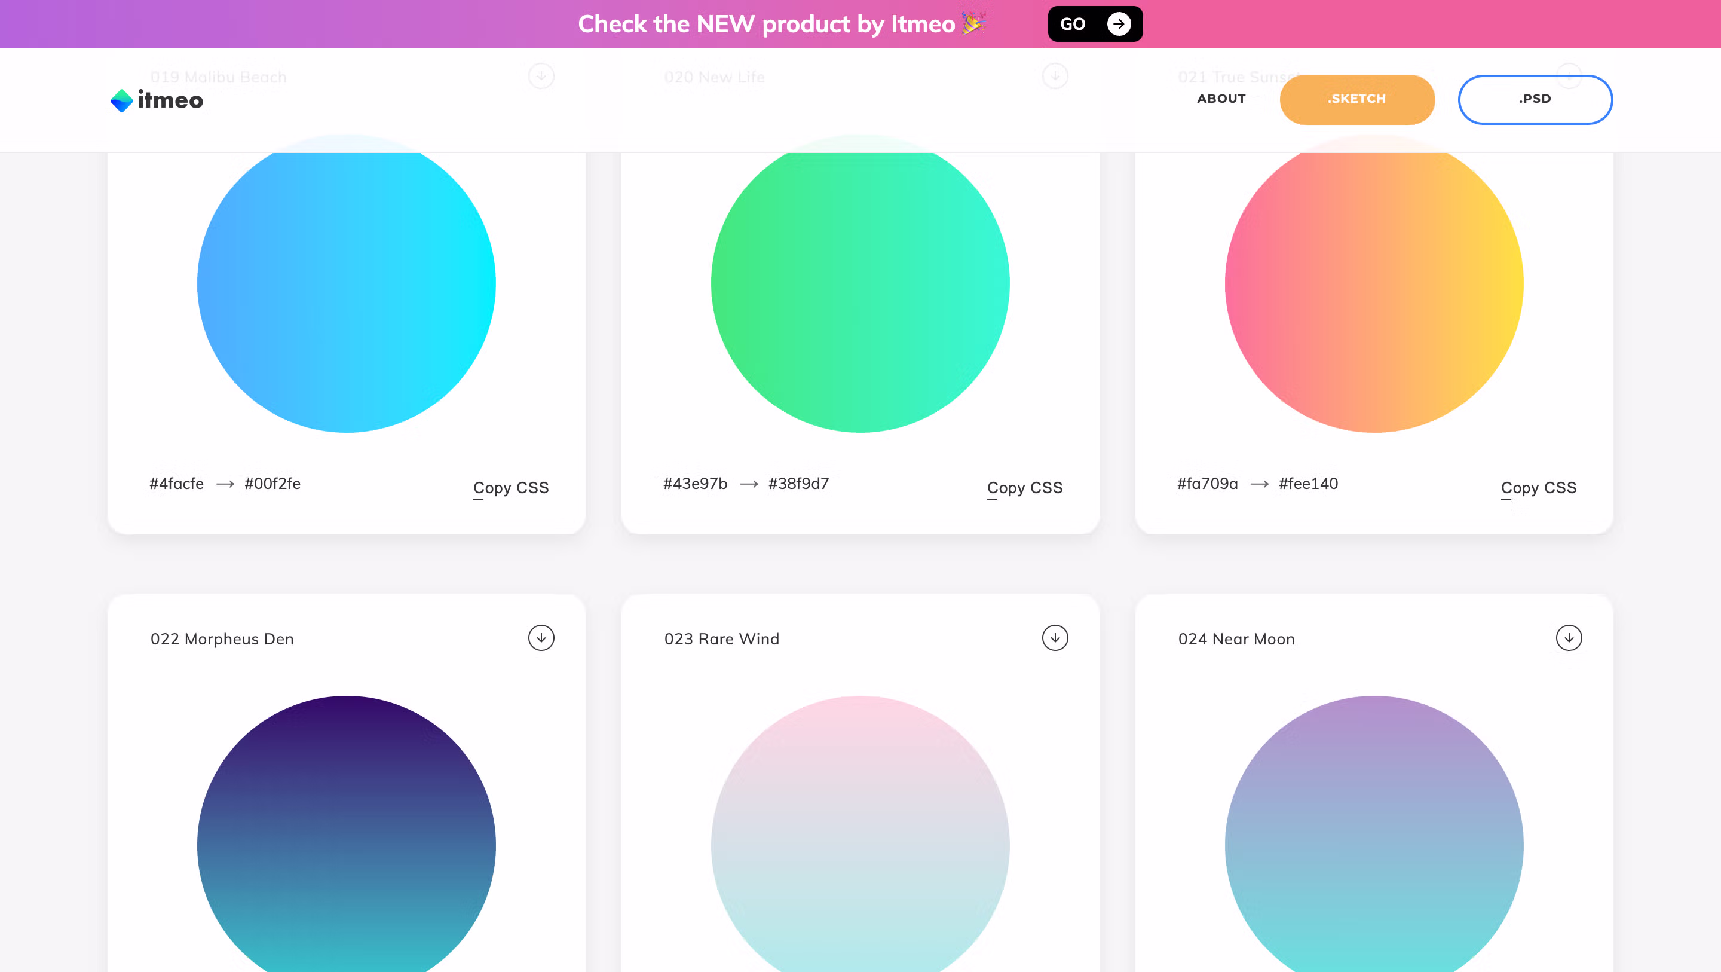Image resolution: width=1721 pixels, height=972 pixels.
Task: Select the blue Malibu Beach gradient circle
Action: click(346, 283)
